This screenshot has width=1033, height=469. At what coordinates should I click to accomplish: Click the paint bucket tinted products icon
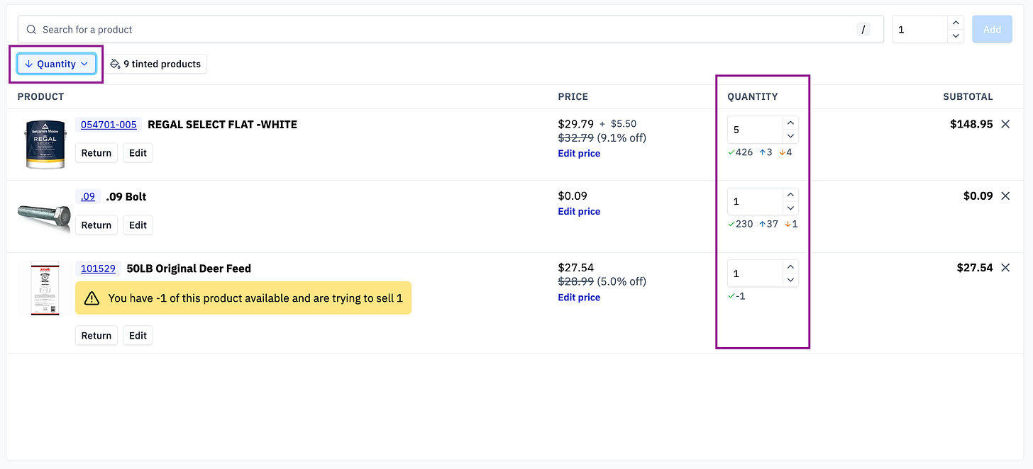pyautogui.click(x=115, y=64)
